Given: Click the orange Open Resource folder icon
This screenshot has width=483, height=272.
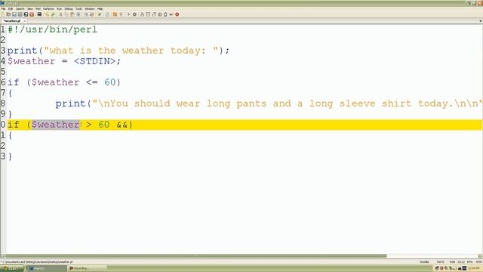Looking at the screenshot, I should coord(115,14).
